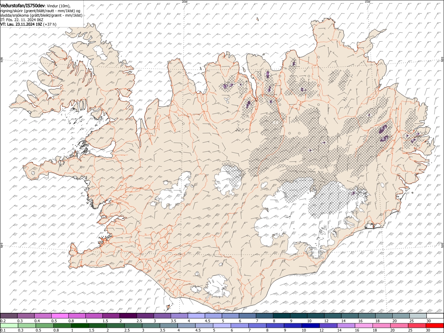Click the 10–12 deep blue legend swatch
This screenshot has height=333, width=444.
point(310,325)
